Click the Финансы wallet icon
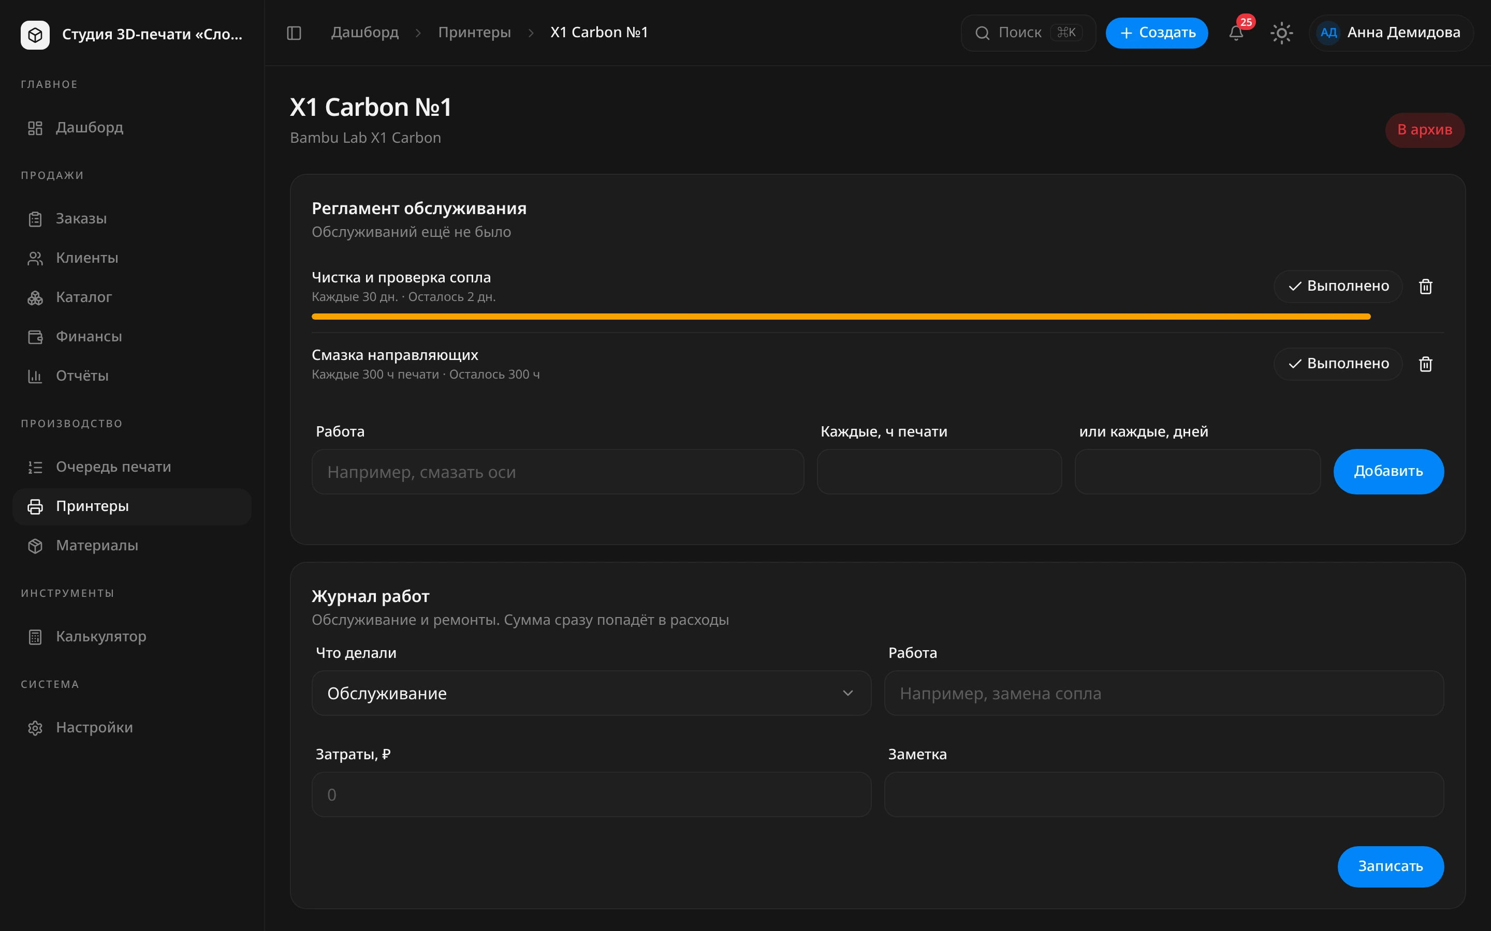Screen dimensions: 1491x931 35,337
